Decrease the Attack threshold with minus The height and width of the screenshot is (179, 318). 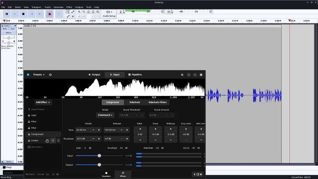[93, 139]
